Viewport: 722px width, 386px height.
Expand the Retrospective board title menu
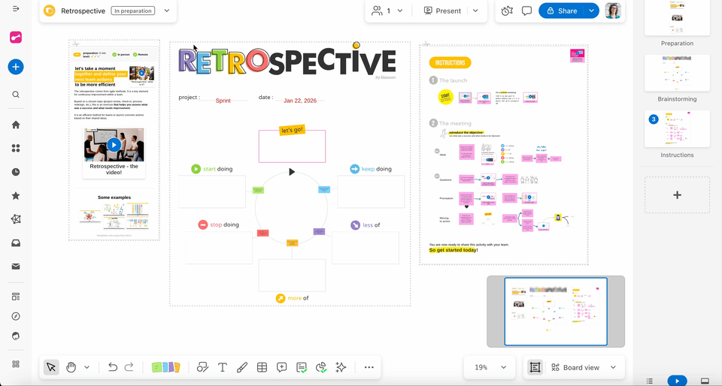point(167,11)
